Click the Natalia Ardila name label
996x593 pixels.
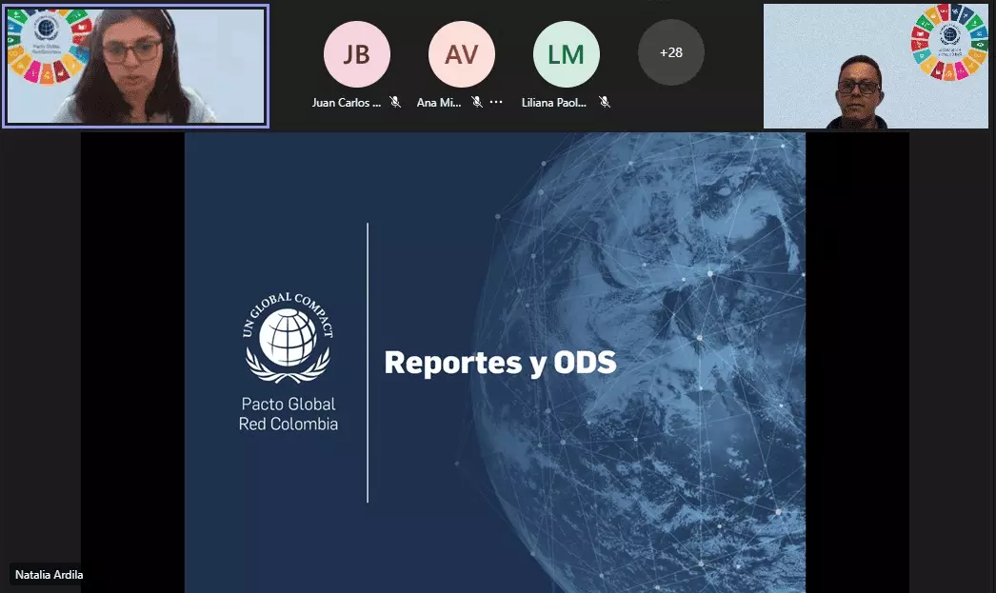pos(49,575)
